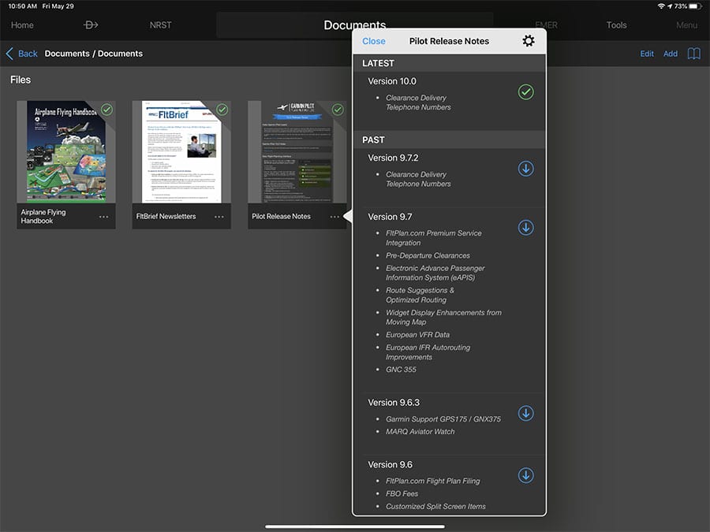Open the Menu tab
The width and height of the screenshot is (710, 532).
pos(686,25)
